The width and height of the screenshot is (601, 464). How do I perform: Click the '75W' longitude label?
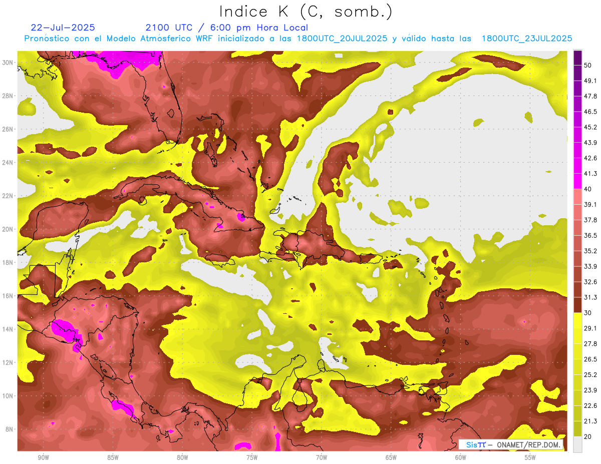tap(252, 458)
